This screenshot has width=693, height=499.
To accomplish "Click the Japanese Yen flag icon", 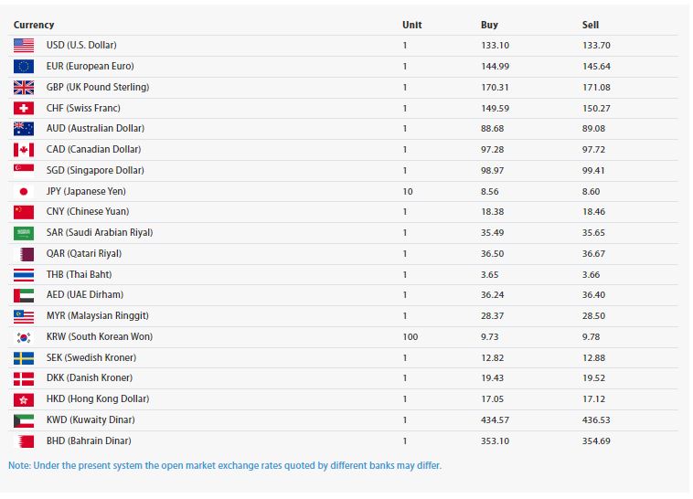I will [x=24, y=191].
